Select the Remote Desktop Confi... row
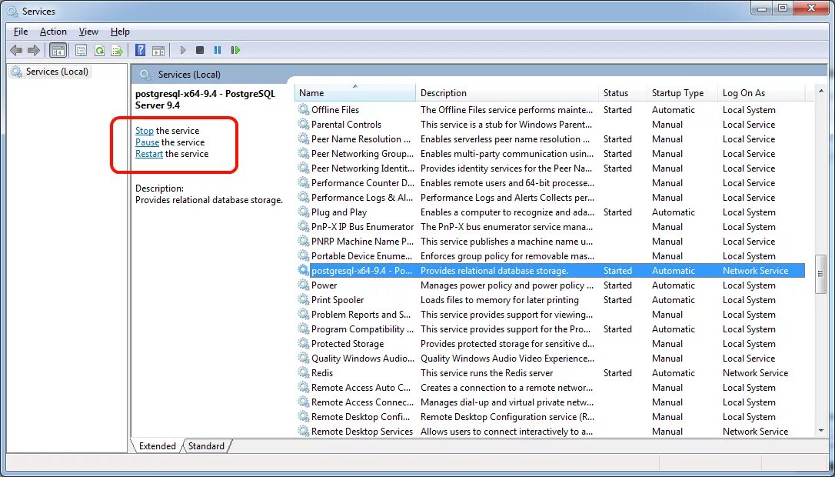The width and height of the screenshot is (835, 477). 551,417
